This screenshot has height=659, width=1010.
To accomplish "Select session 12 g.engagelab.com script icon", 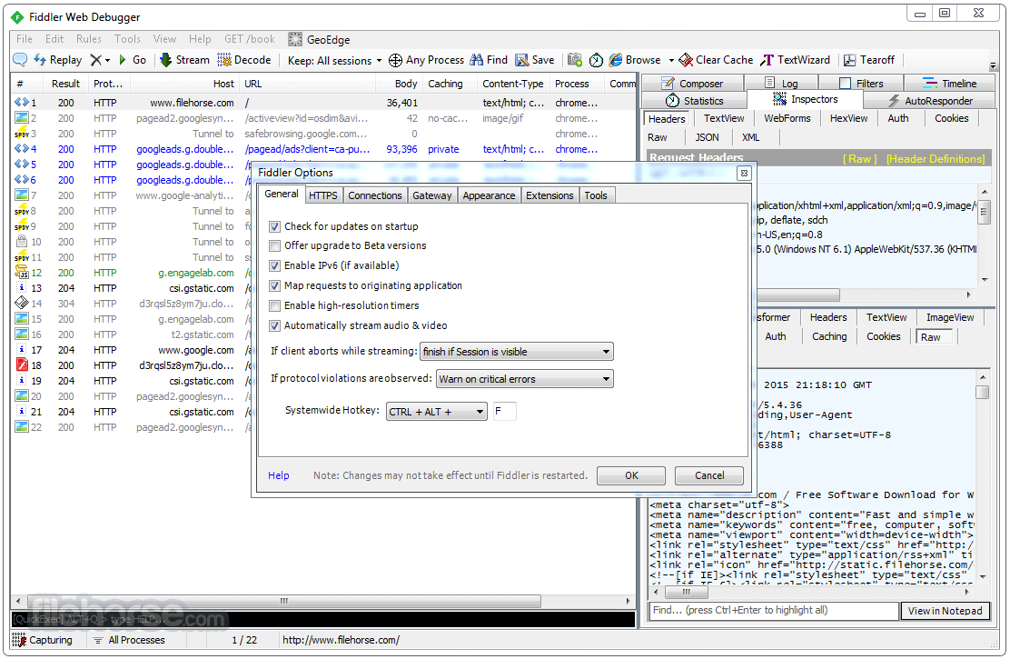I will 21,273.
